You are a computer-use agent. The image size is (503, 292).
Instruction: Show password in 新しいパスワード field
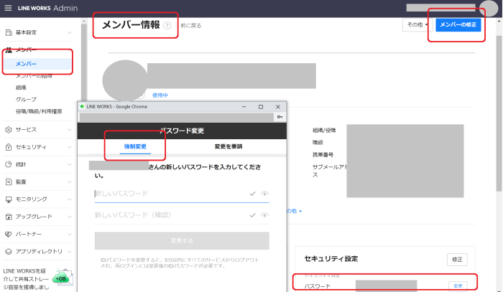click(x=264, y=194)
